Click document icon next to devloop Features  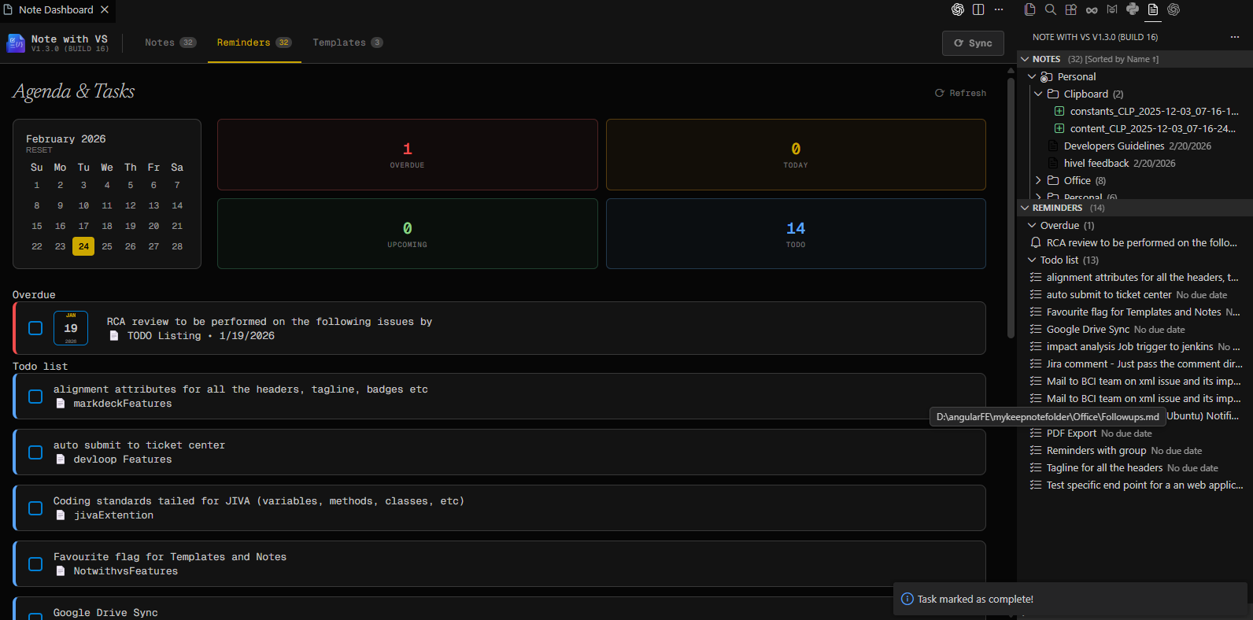click(61, 459)
